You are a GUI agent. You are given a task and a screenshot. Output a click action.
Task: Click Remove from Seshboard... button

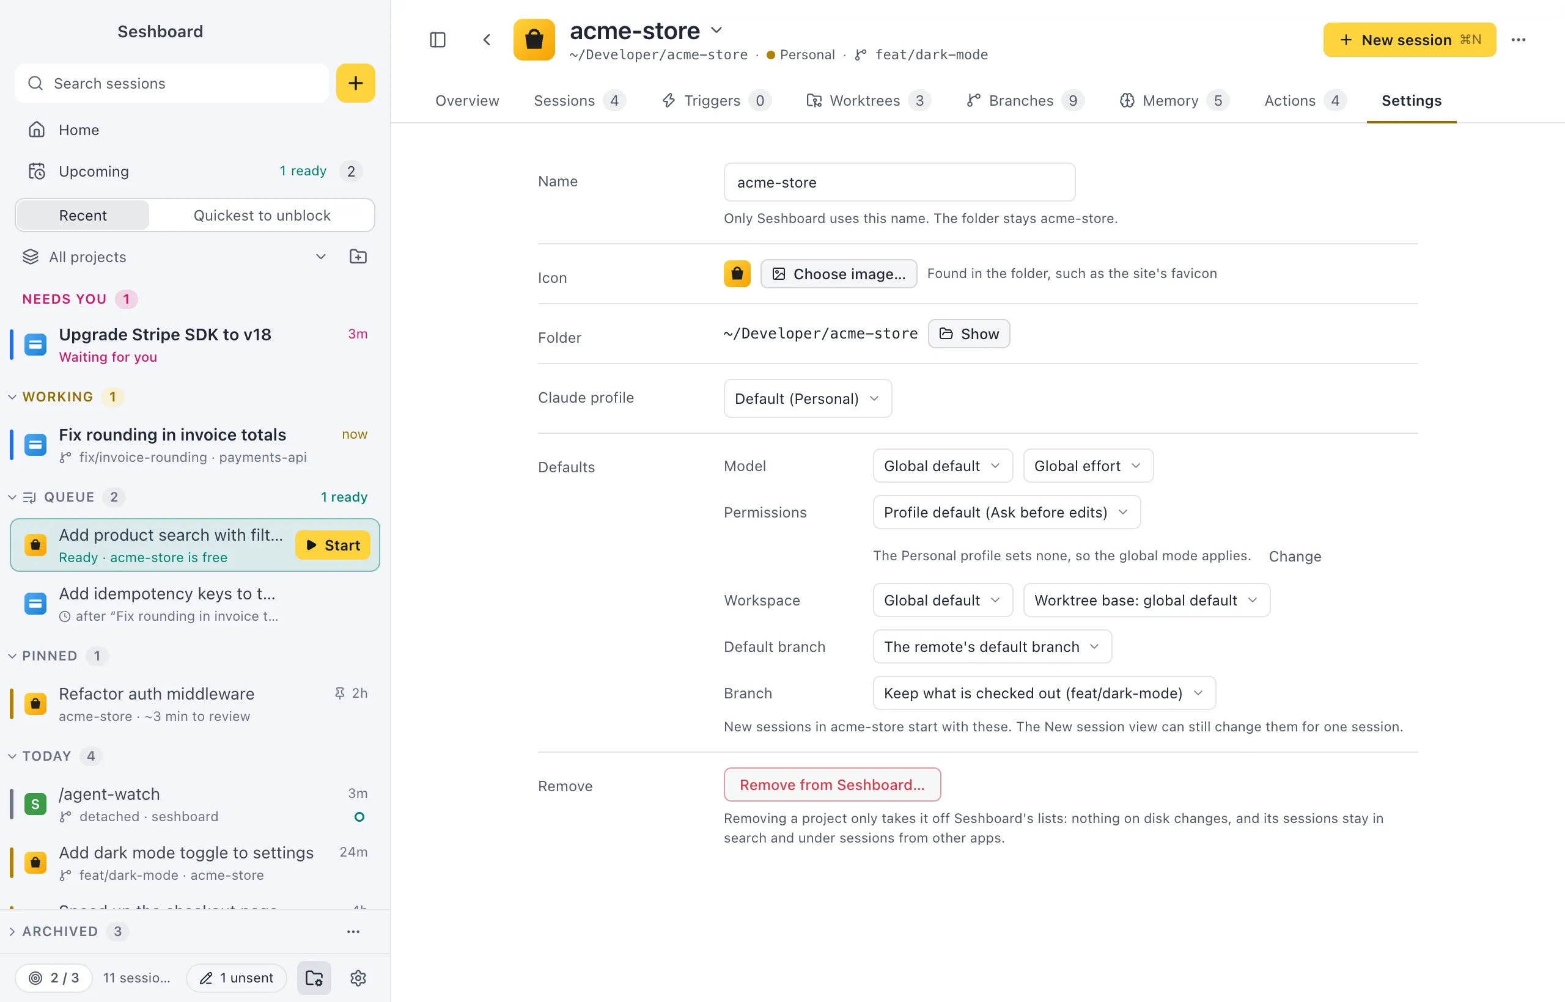click(x=832, y=784)
